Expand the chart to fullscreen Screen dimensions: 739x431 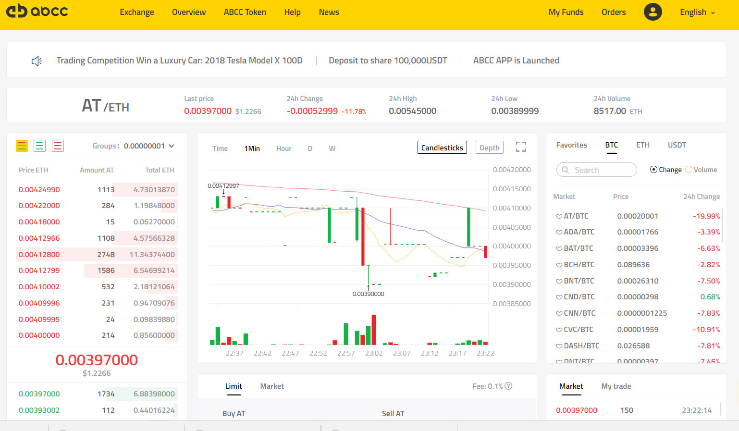pos(521,147)
